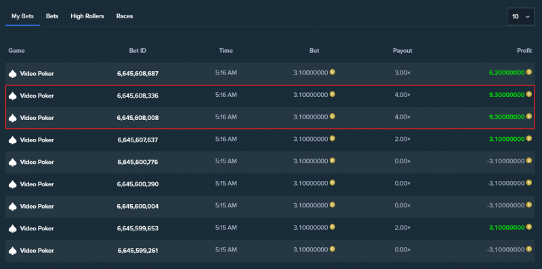Select 2.00× payout in row 6,645,607,637
This screenshot has height=269, width=542.
tap(402, 139)
